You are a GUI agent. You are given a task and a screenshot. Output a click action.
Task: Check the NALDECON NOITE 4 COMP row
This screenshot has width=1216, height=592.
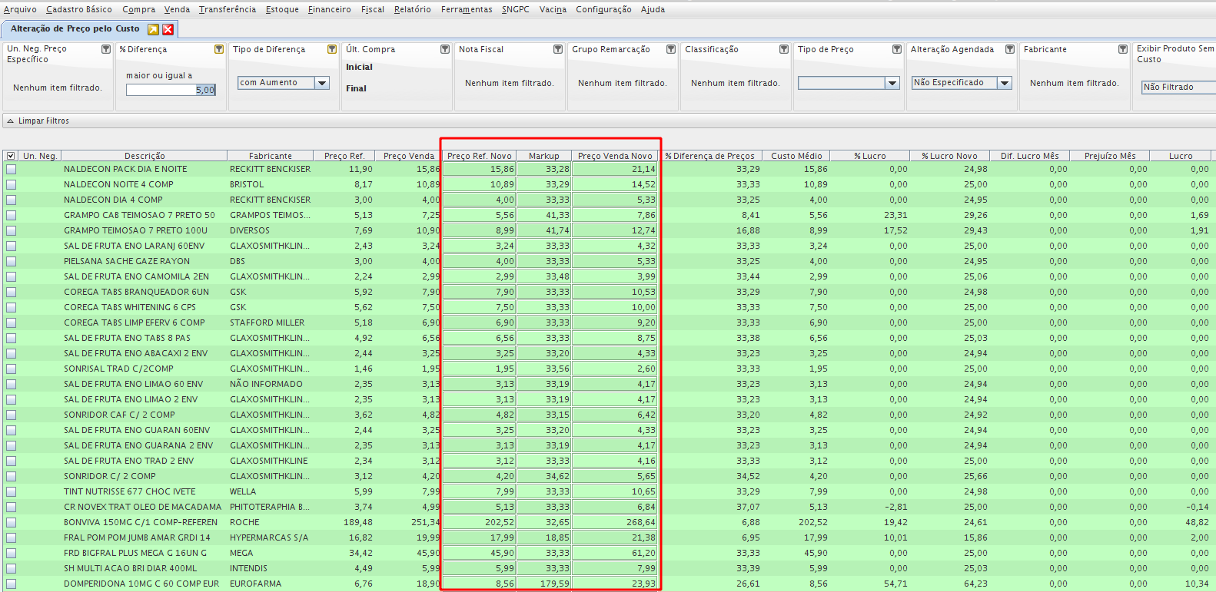point(11,184)
